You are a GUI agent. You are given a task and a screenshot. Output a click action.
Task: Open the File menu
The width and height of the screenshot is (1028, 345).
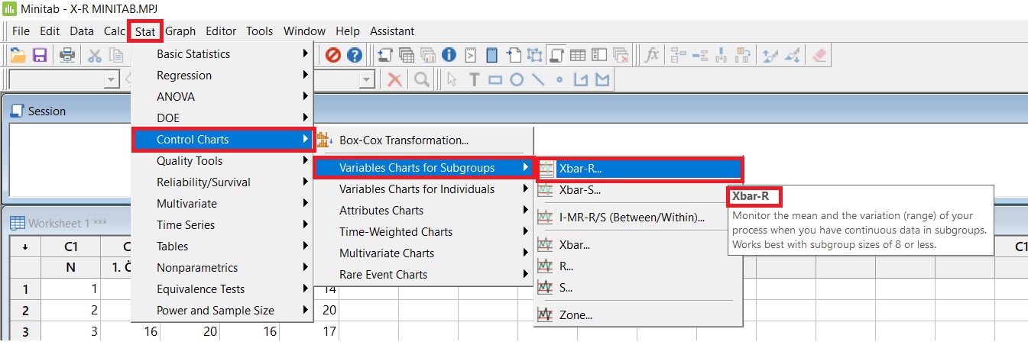(21, 31)
